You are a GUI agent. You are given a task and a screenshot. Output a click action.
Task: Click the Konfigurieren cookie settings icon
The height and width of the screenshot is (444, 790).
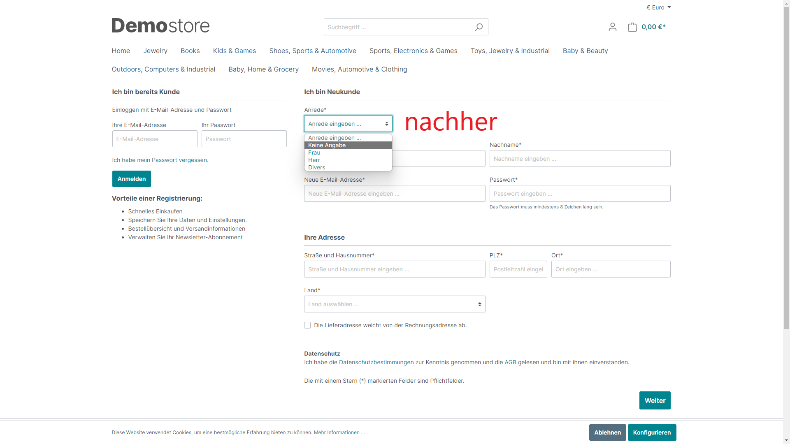[x=652, y=432]
